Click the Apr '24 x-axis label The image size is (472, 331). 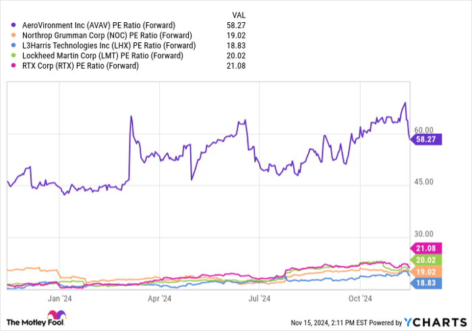(x=160, y=299)
